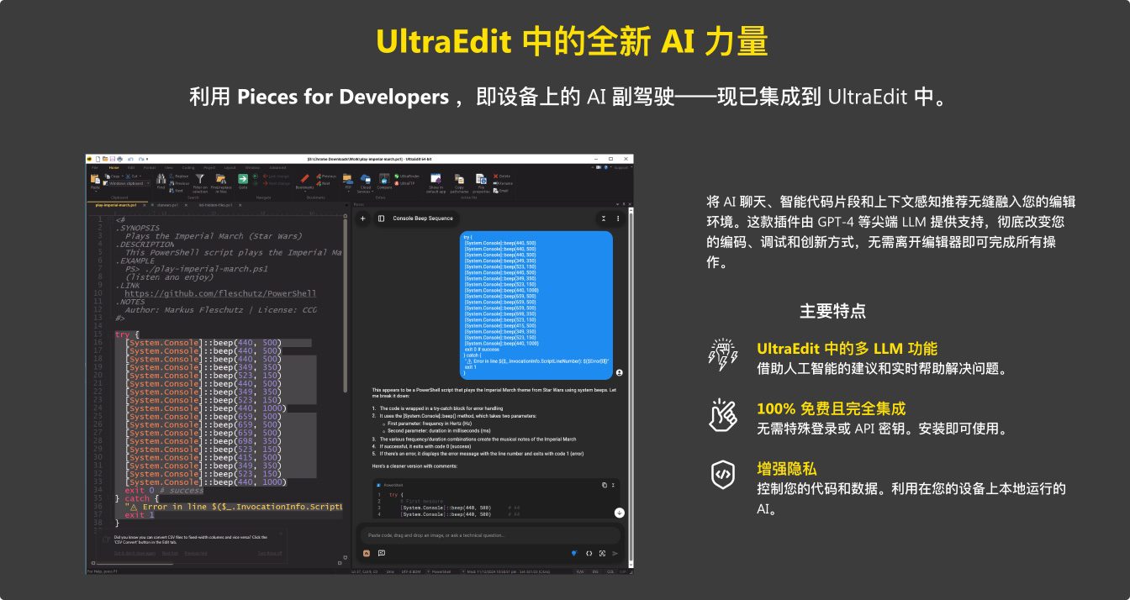Copy the PowerShell code block
Screen dimensions: 1130x600
tap(604, 485)
